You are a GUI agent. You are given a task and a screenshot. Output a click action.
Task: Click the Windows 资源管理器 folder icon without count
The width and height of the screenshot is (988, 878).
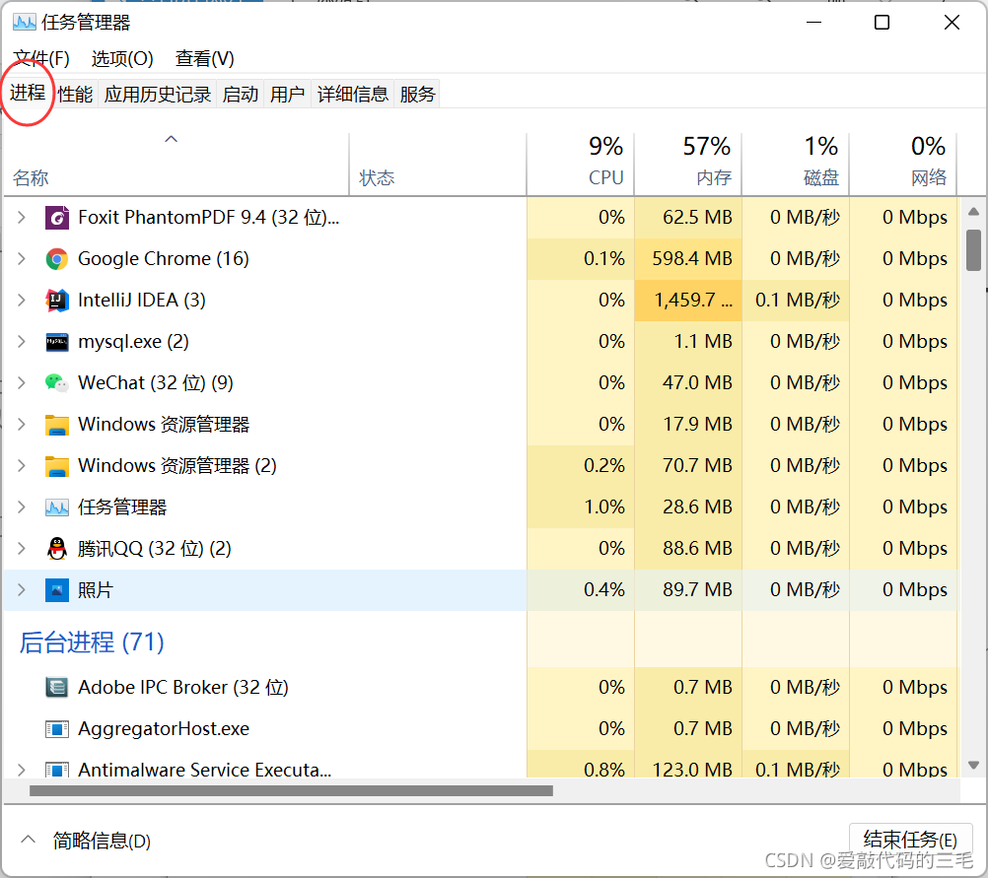pyautogui.click(x=57, y=425)
